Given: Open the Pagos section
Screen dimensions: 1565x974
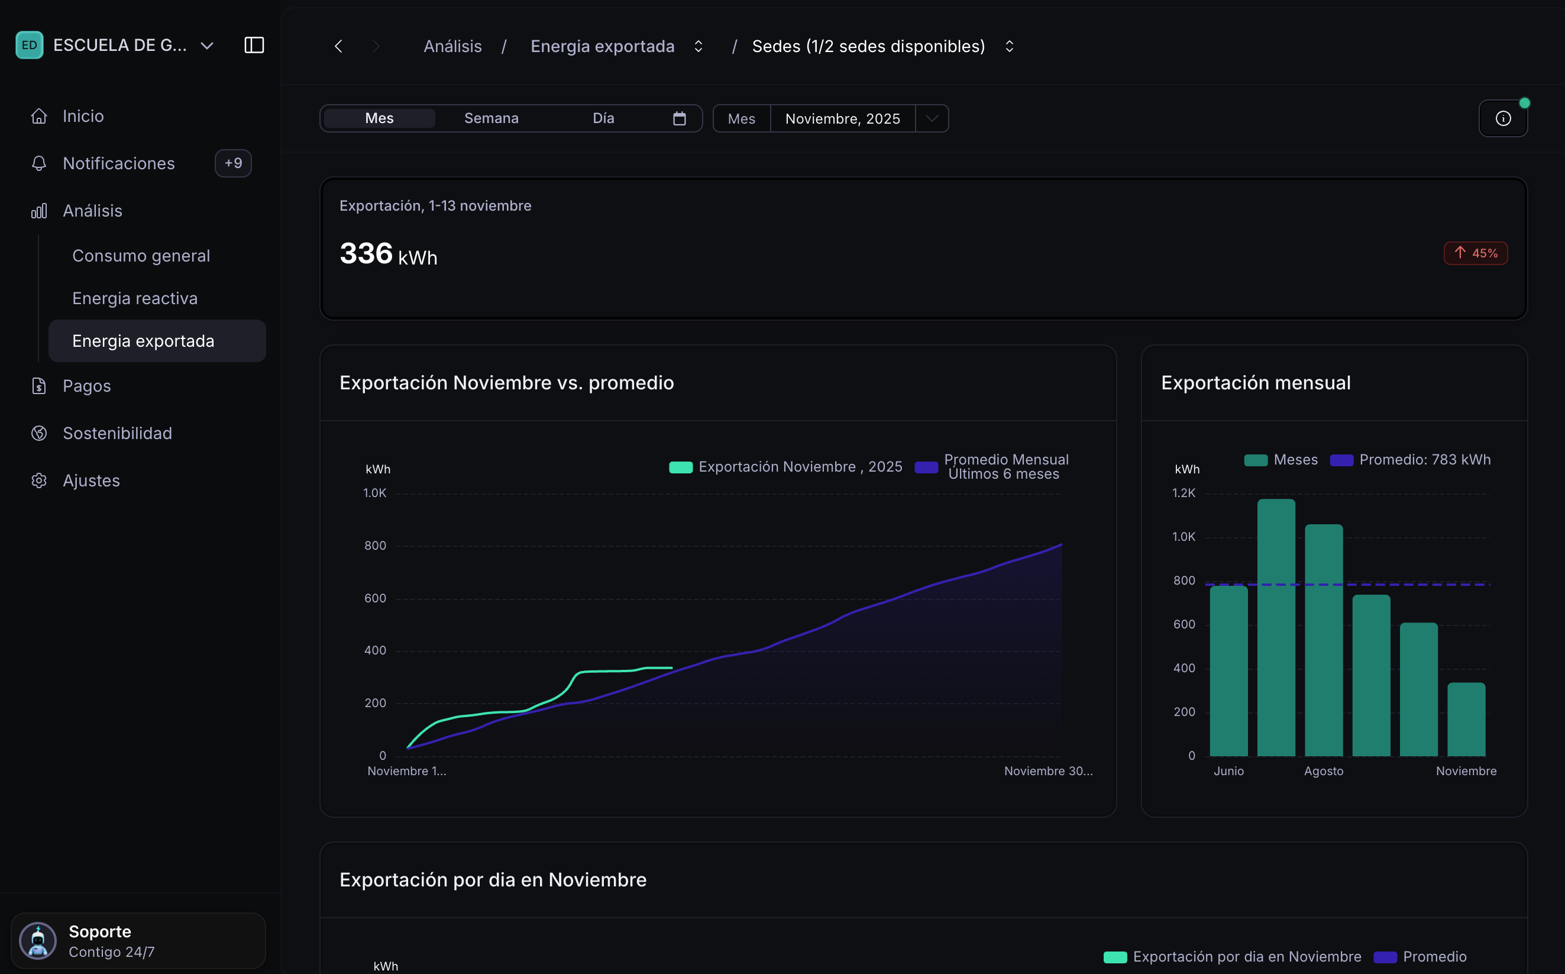Looking at the screenshot, I should tap(87, 386).
